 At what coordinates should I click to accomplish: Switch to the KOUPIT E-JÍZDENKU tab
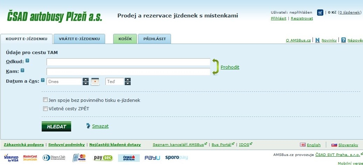(26, 39)
